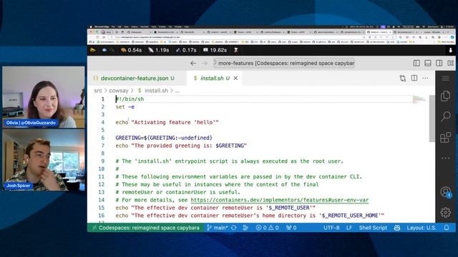Screen dimensions: 458x257
Task: Open editor More Actions ellipsis menu
Action: coord(425,78)
